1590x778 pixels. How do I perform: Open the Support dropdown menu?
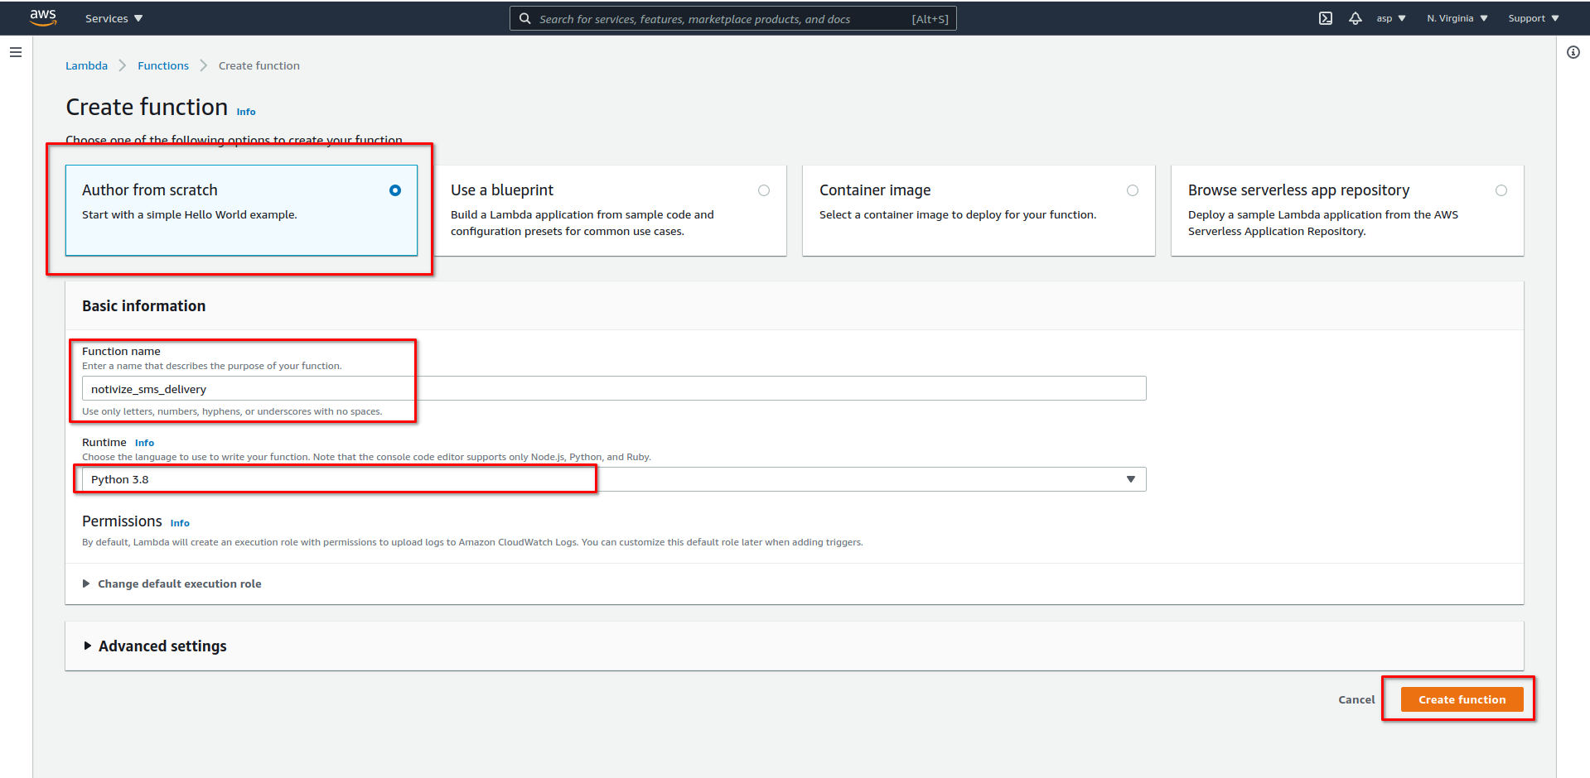tap(1534, 18)
